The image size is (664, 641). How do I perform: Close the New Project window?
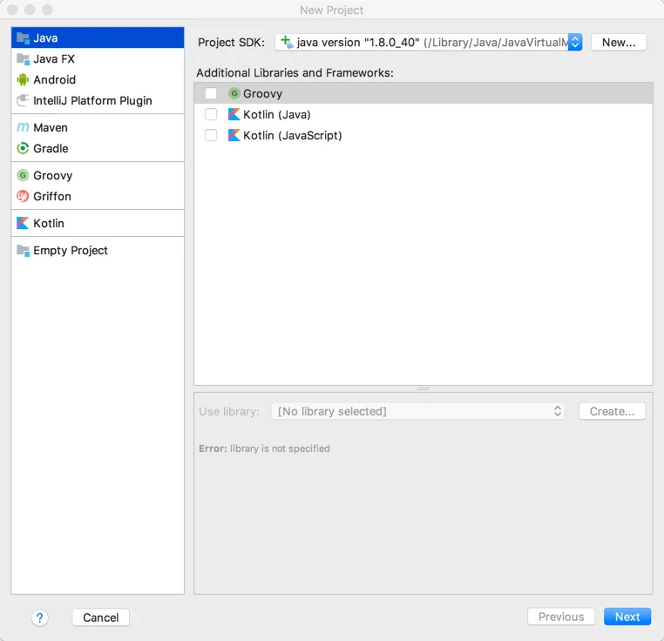[12, 10]
